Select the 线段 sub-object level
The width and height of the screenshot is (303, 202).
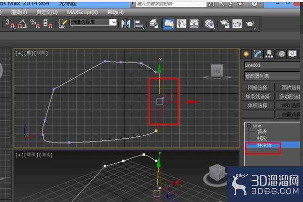click(x=262, y=138)
